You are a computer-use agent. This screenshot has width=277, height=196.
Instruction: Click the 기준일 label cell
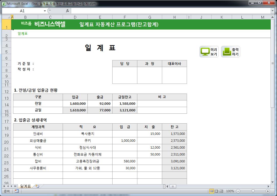(x=26, y=63)
